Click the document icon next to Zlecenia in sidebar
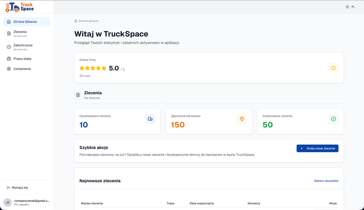 pos(9,34)
